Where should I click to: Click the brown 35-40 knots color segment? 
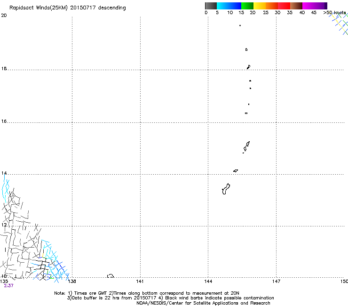pos(296,6)
